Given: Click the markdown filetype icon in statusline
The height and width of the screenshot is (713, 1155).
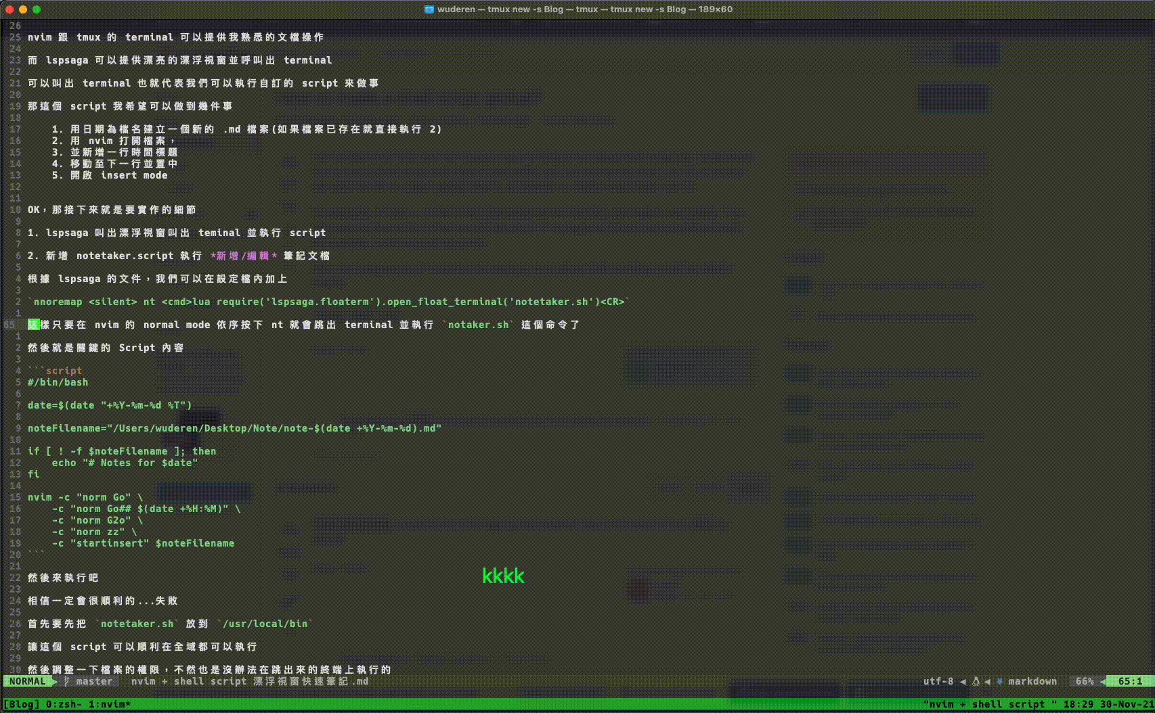Looking at the screenshot, I should pos(999,681).
